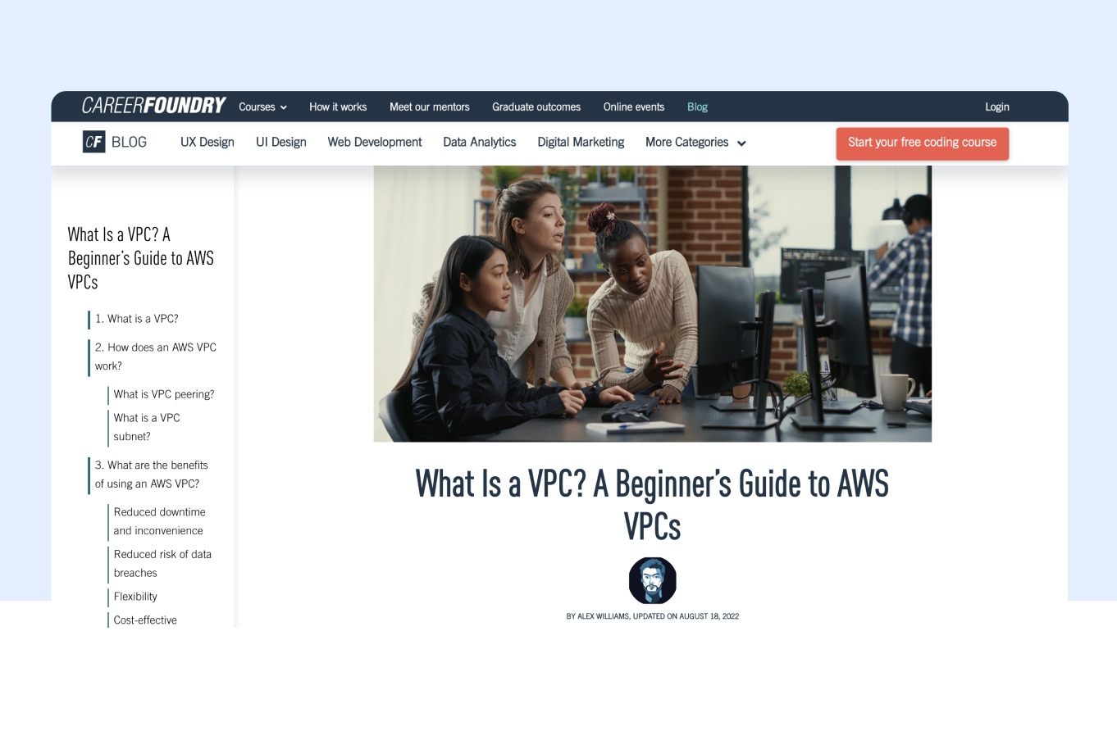The width and height of the screenshot is (1117, 754).
Task: Expand the Courses dropdown
Action: point(262,107)
